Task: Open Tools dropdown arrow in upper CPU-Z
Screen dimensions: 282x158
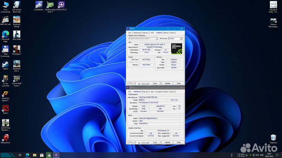Action: click(160, 83)
